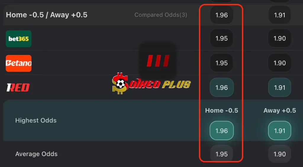Pick bet365 Home odds 1.95
303x167 pixels.
point(221,38)
